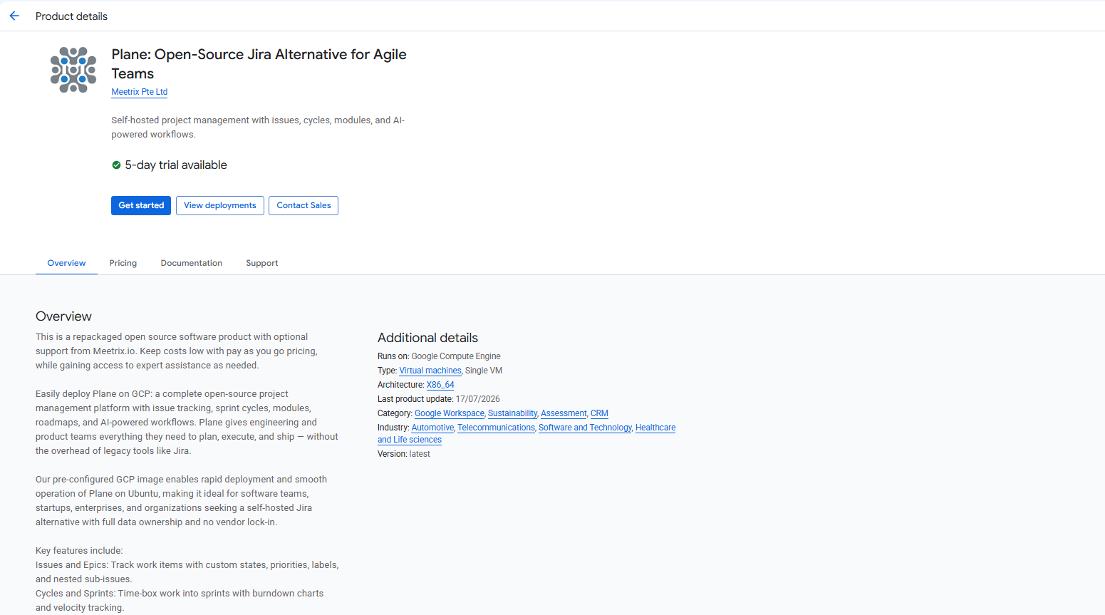Click the Software and Technology link
The width and height of the screenshot is (1105, 615).
pyautogui.click(x=585, y=428)
